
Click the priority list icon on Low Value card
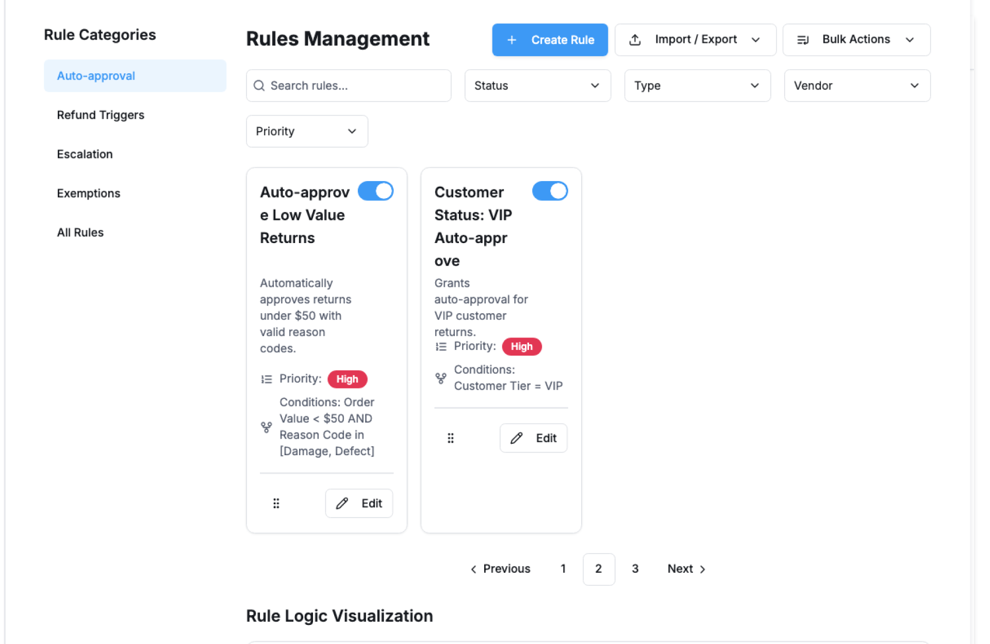click(x=267, y=379)
